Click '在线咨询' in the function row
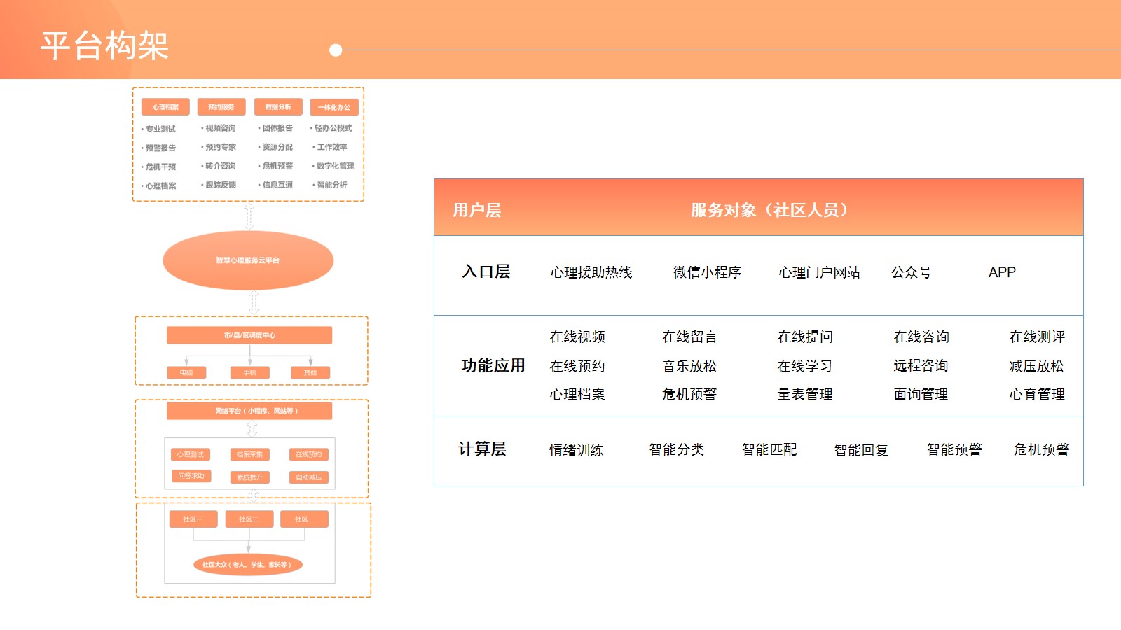Viewport: 1121px width, 630px height. [921, 337]
